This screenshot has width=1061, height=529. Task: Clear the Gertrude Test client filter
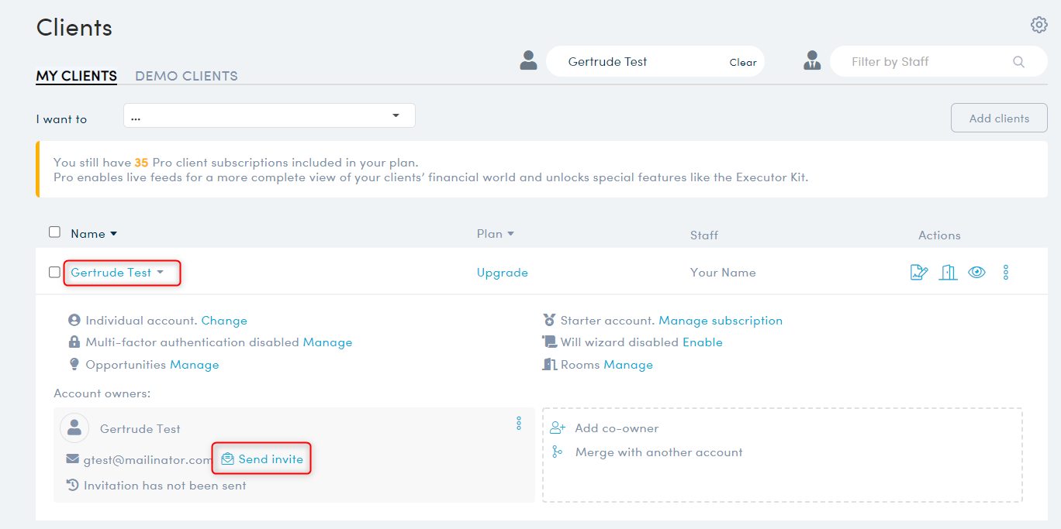[742, 63]
